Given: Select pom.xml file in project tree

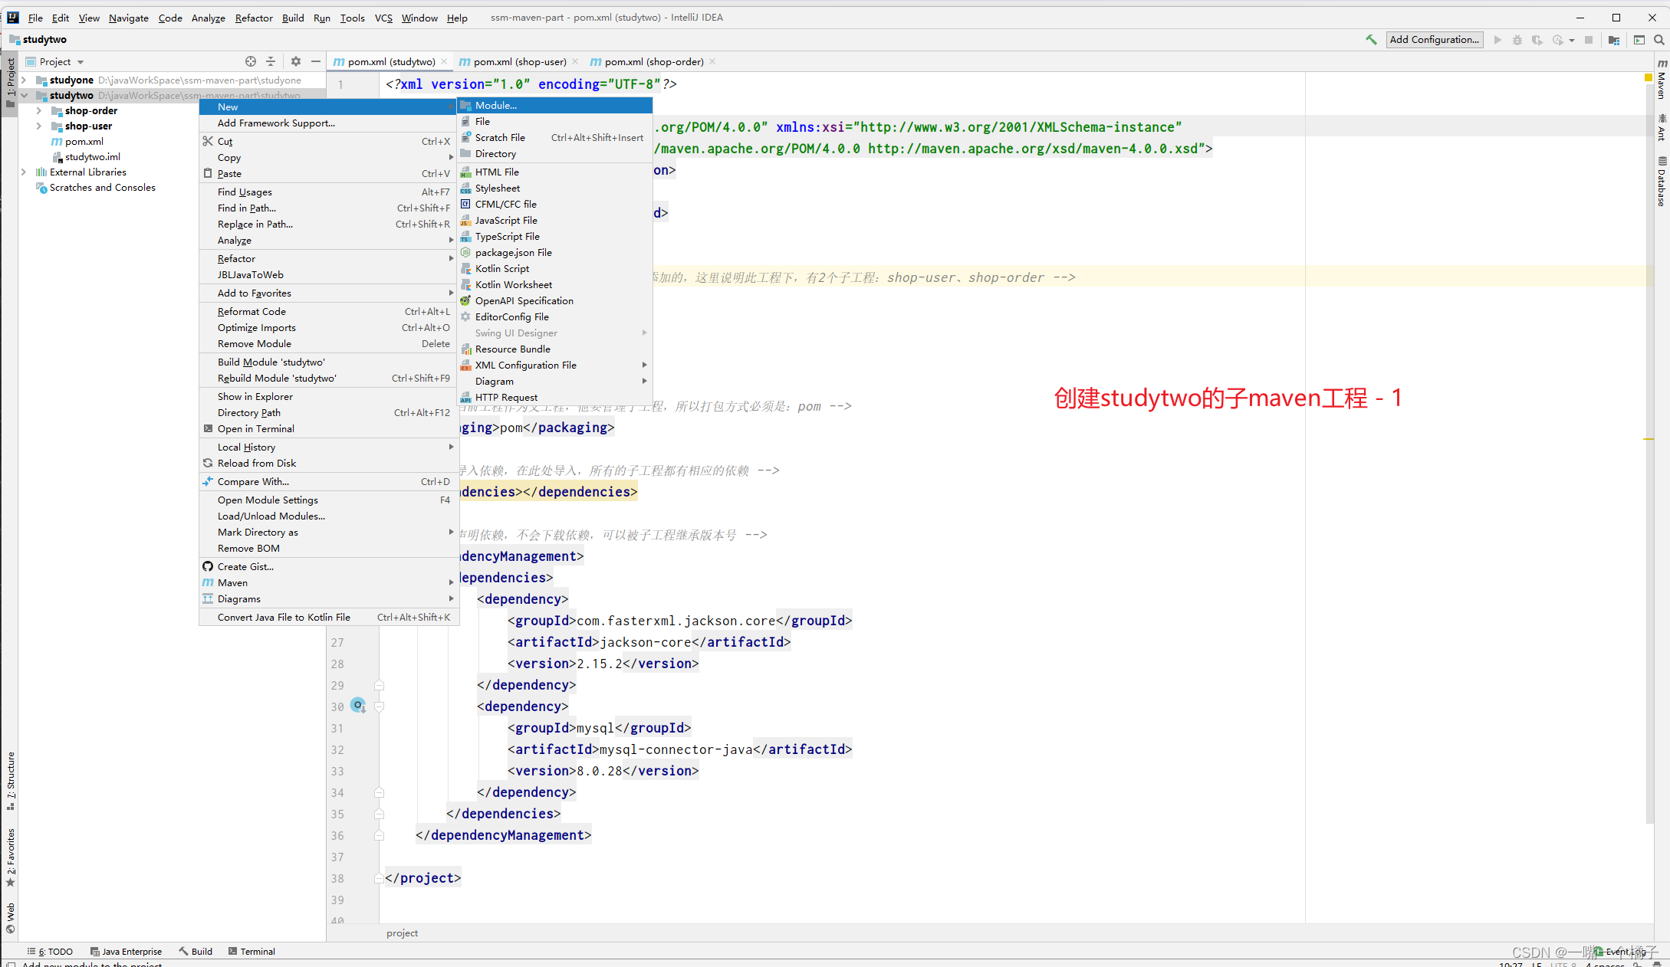Looking at the screenshot, I should pyautogui.click(x=77, y=141).
